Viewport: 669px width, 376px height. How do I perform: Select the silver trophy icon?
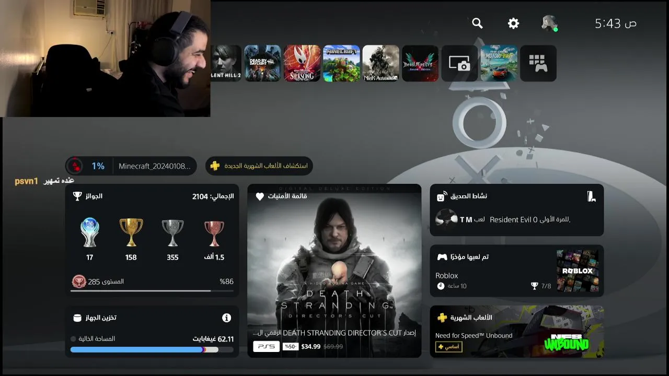coord(172,233)
